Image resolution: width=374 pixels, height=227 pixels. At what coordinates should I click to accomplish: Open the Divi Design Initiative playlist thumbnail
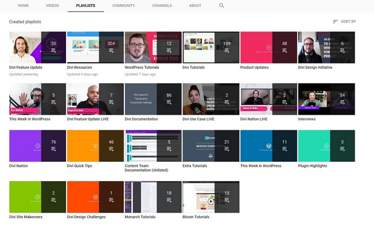tap(326, 47)
